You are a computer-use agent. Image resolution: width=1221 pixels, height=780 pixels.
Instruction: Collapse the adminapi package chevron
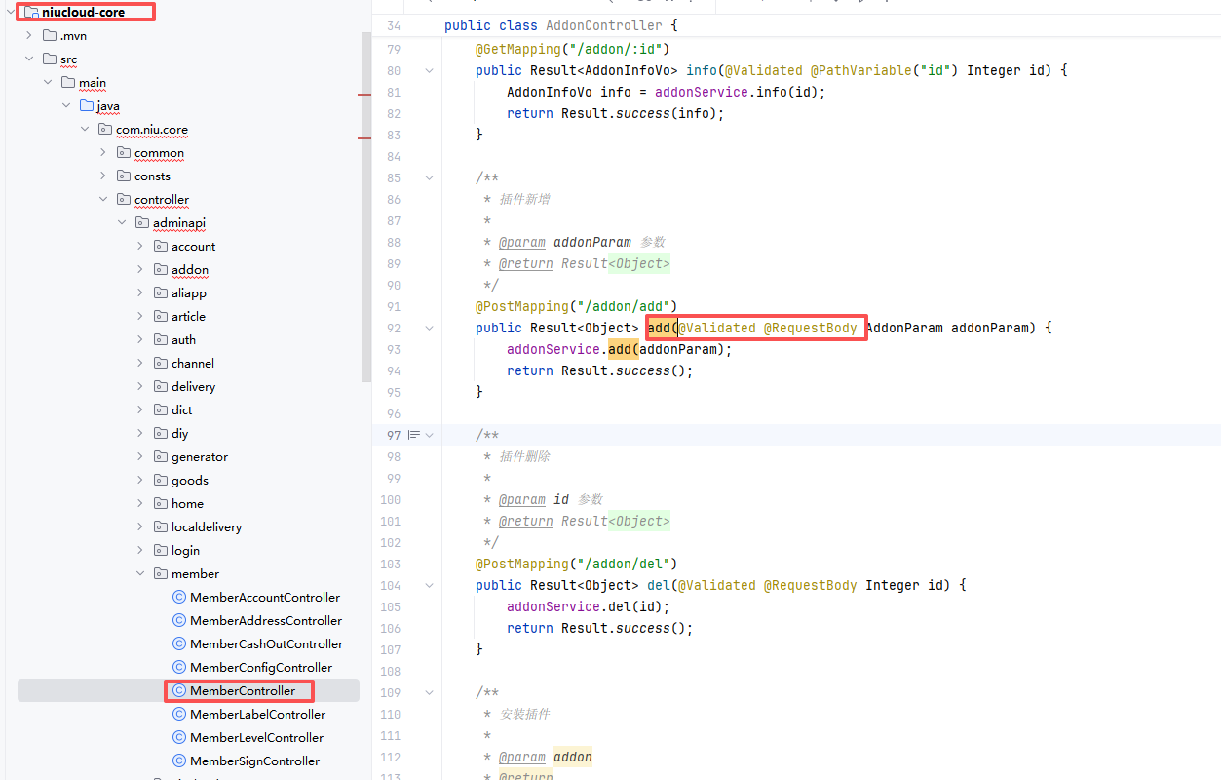[122, 223]
